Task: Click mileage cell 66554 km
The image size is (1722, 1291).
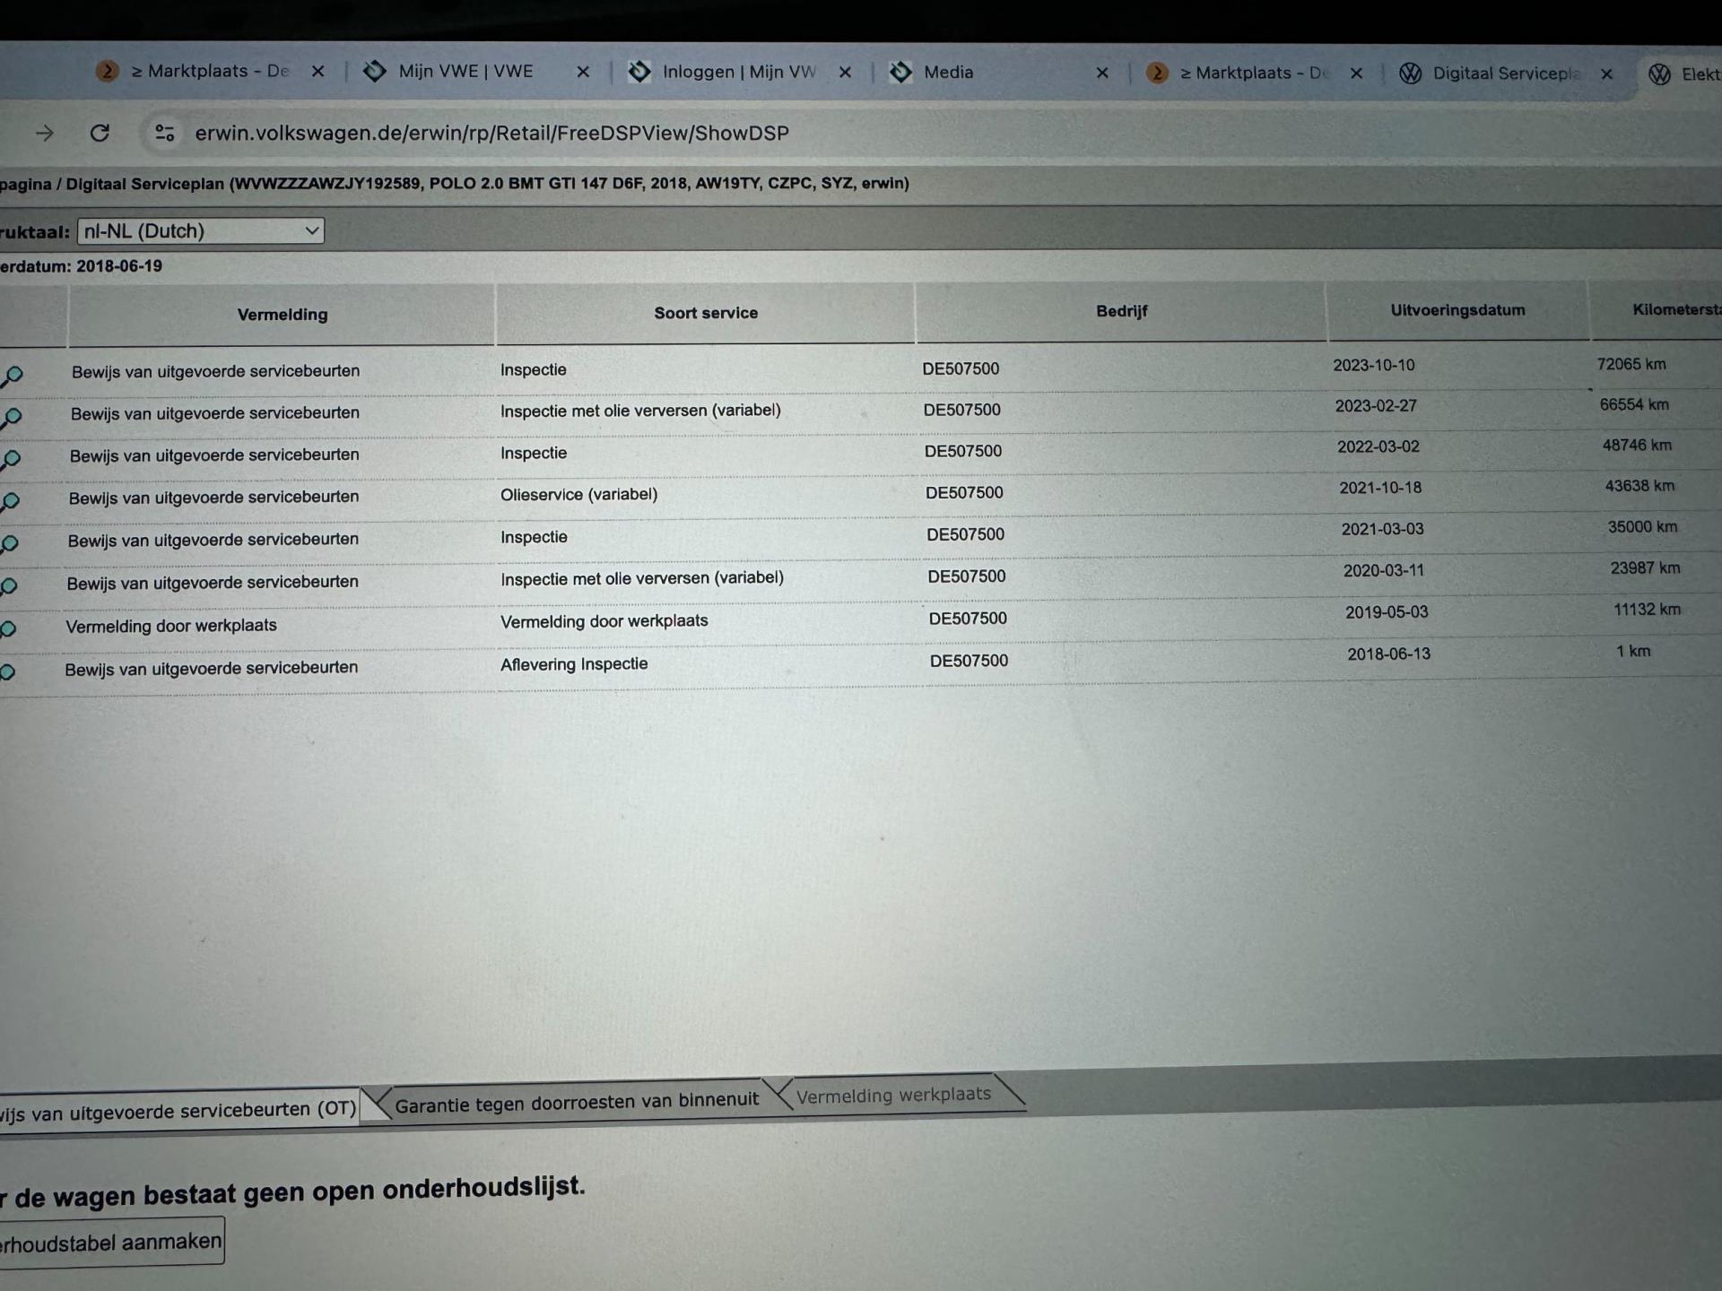Action: coord(1634,405)
